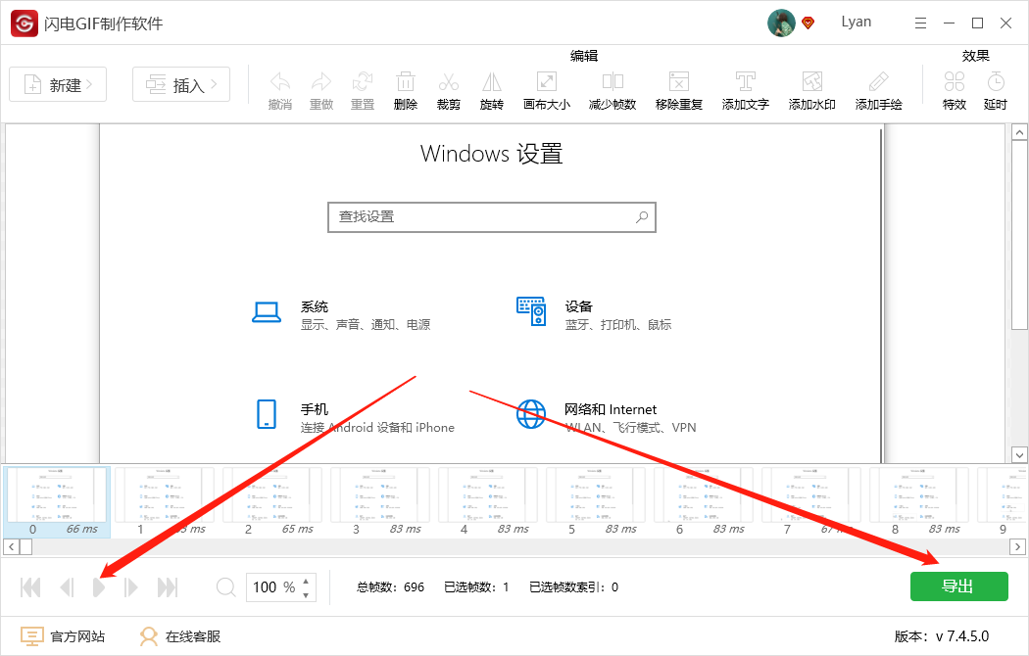Decrease zoom percentage with down arrow
Viewport: 1029px width, 656px height.
(306, 595)
